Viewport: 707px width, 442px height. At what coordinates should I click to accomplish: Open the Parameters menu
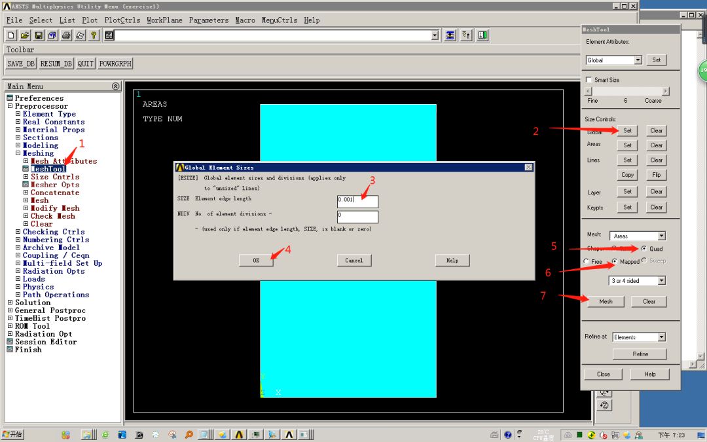[x=209, y=20]
